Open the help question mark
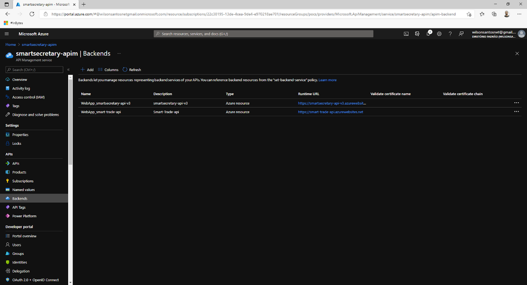Viewport: 527px width, 285px height. point(450,34)
